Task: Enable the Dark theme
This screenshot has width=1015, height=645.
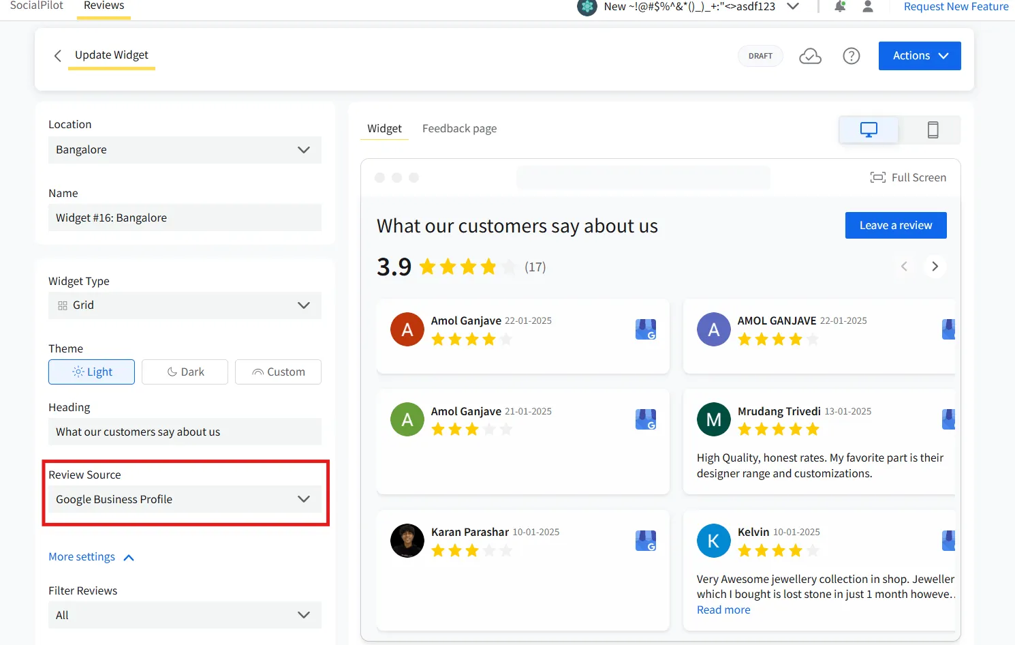Action: (185, 372)
